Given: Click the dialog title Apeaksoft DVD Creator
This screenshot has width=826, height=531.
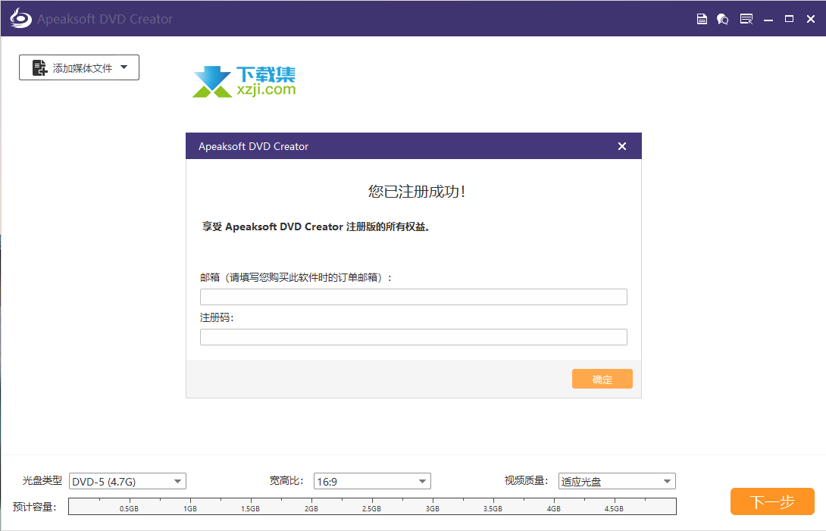Looking at the screenshot, I should 253,146.
